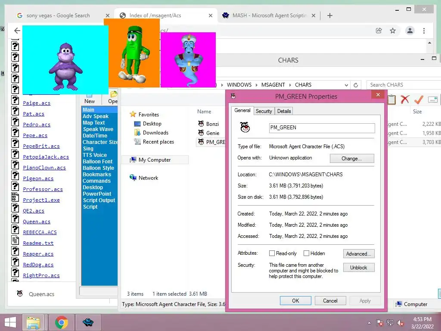Toggle the Read-only checkbox
The height and width of the screenshot is (331, 441).
click(272, 253)
